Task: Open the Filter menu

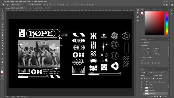Action: pos(29,2)
